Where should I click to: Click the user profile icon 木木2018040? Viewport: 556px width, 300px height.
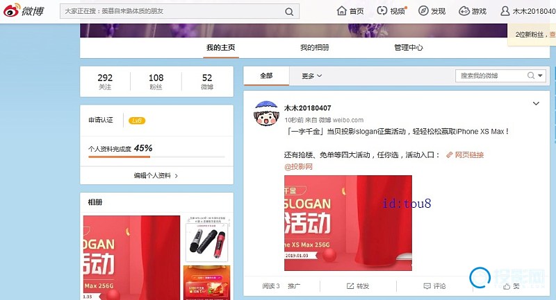coord(505,11)
